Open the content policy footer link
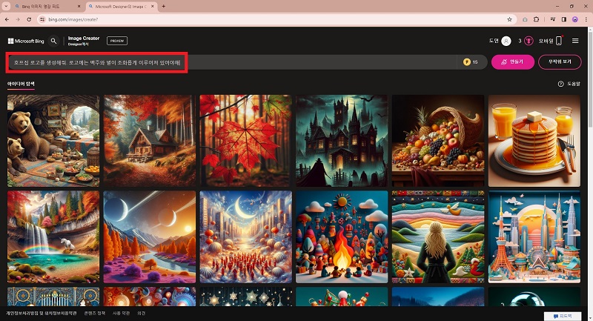The height and width of the screenshot is (321, 593). coord(95,314)
